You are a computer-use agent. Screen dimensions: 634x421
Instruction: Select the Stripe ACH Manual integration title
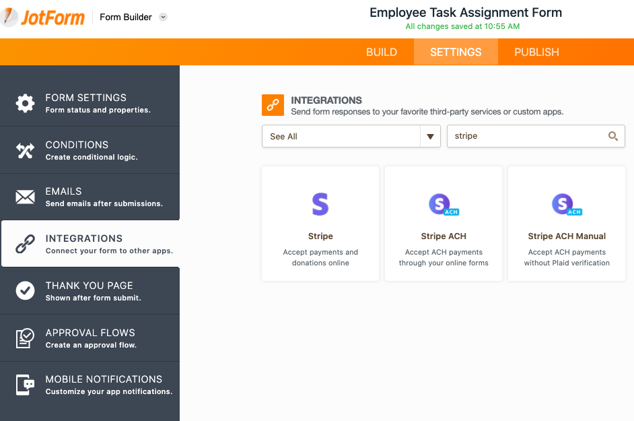tap(567, 236)
